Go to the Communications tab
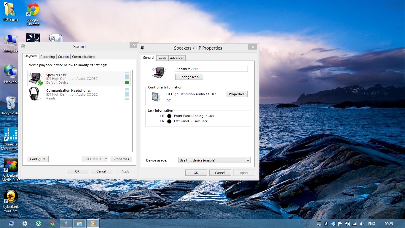 click(84, 57)
